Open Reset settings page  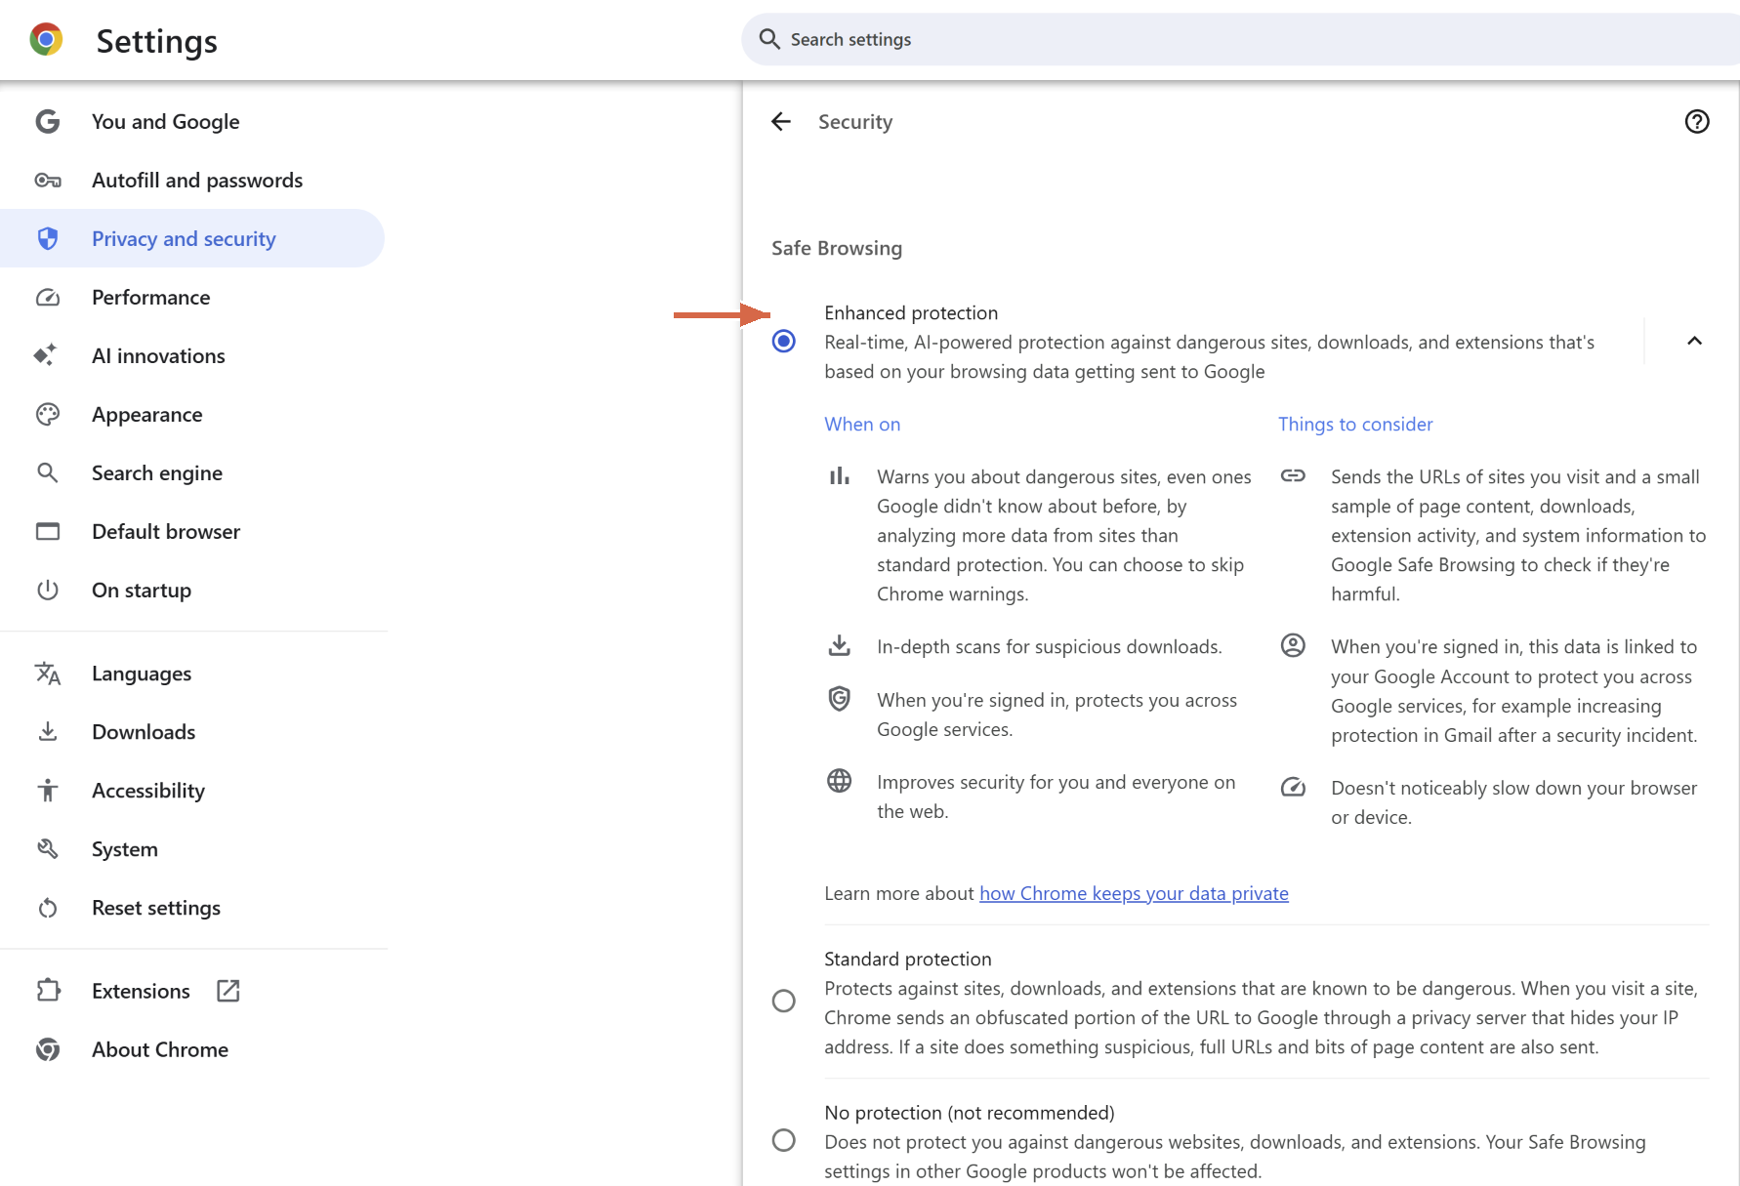pyautogui.click(x=192, y=908)
